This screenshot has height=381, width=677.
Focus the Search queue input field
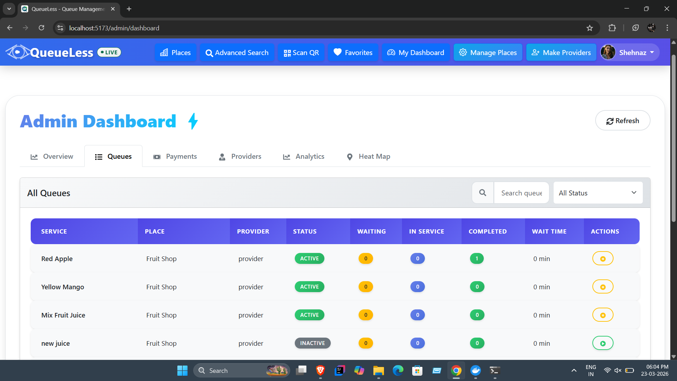(x=522, y=193)
